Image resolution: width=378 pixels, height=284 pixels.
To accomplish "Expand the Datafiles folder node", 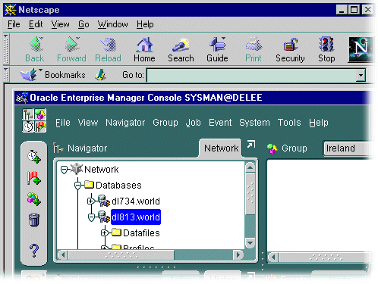I will [x=105, y=233].
